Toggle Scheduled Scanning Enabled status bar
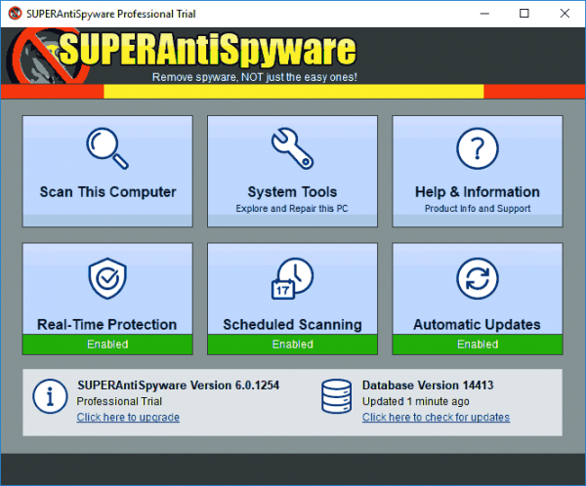This screenshot has height=486, width=586. 292,344
